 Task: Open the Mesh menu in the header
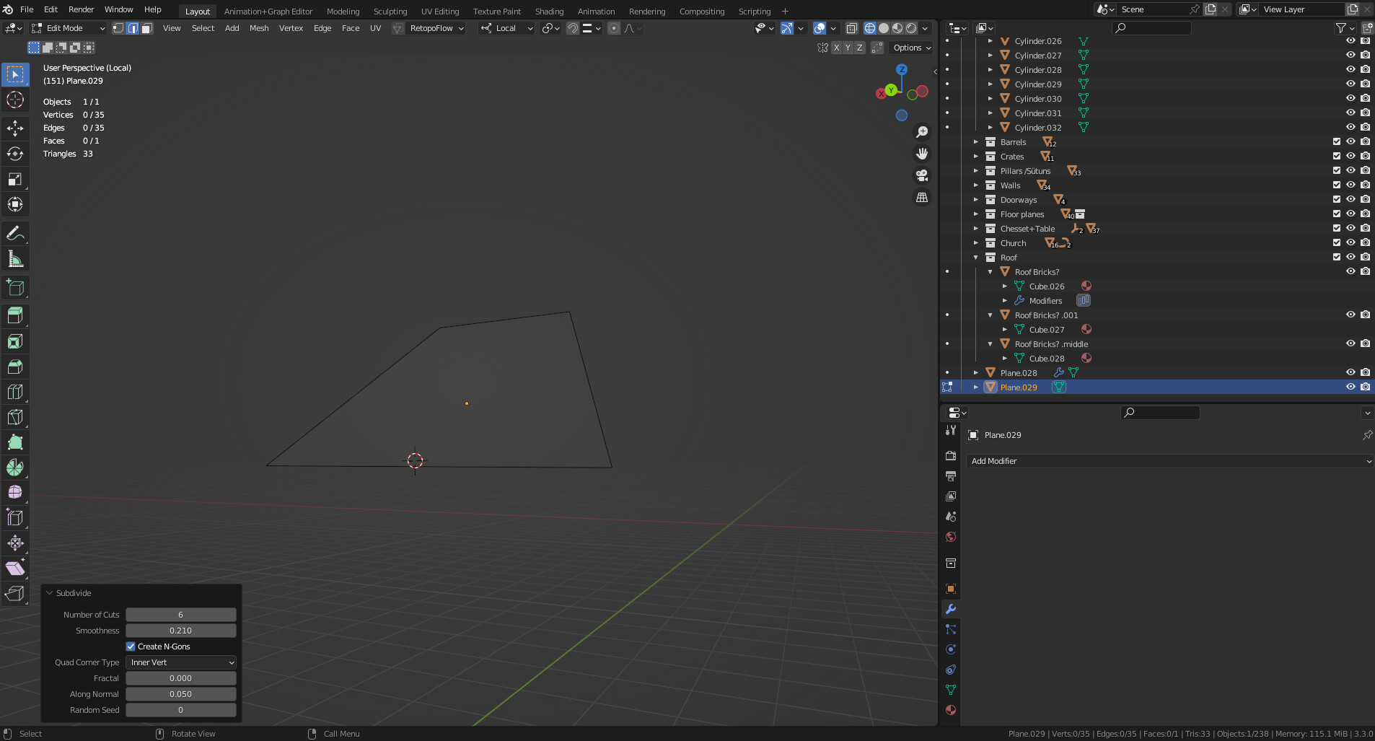click(258, 28)
